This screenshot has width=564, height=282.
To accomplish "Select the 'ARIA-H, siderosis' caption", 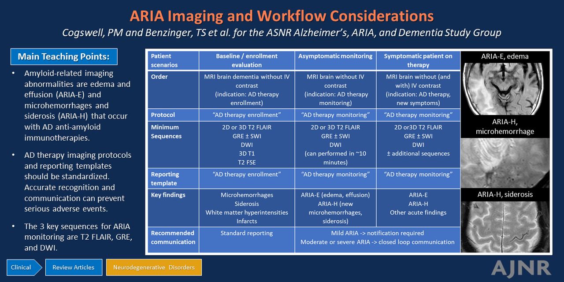I will (x=505, y=194).
